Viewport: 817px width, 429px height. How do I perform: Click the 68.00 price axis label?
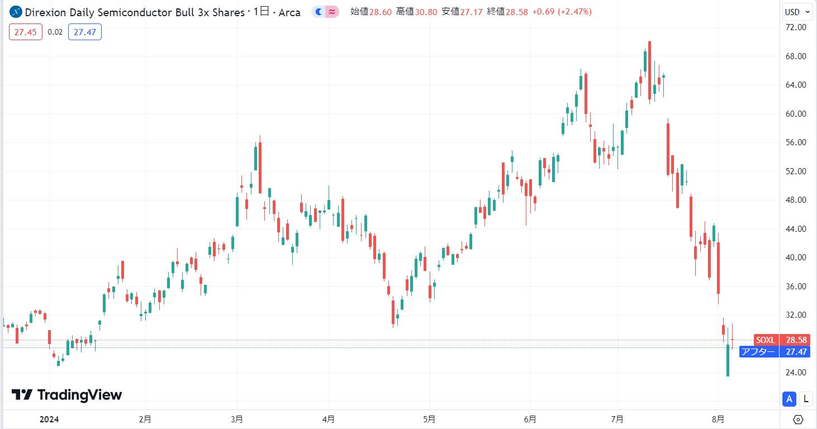click(x=796, y=56)
